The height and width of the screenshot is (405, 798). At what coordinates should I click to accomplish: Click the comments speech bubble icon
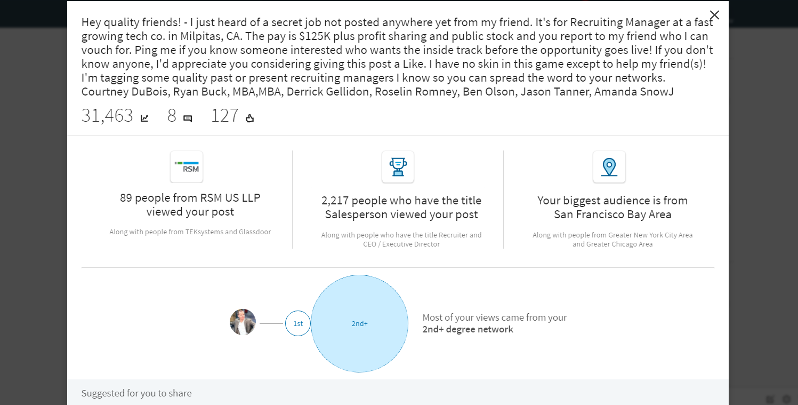tap(188, 118)
